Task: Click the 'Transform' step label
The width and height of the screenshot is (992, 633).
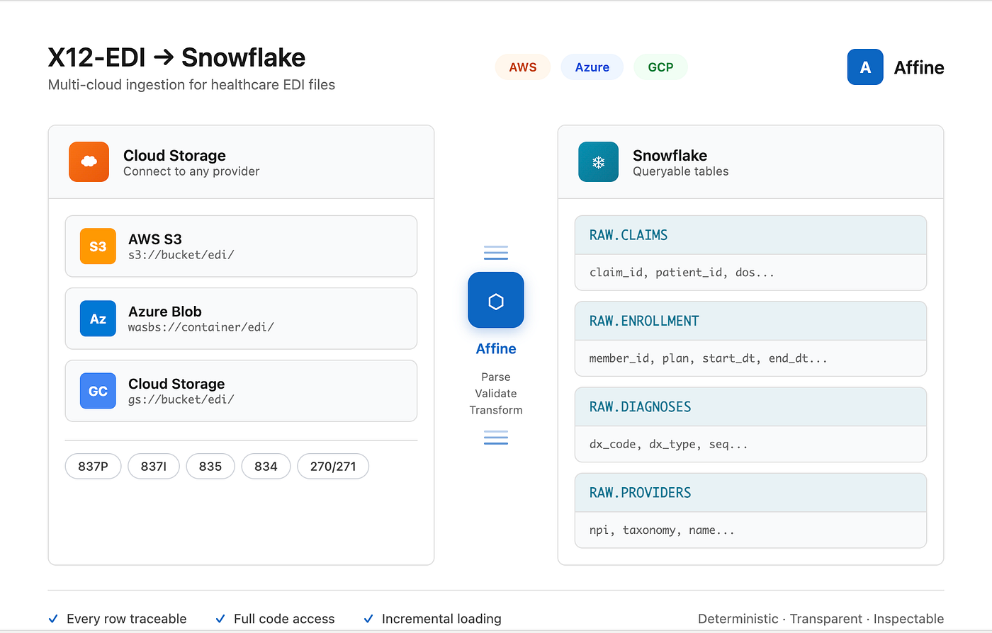Action: [x=496, y=410]
